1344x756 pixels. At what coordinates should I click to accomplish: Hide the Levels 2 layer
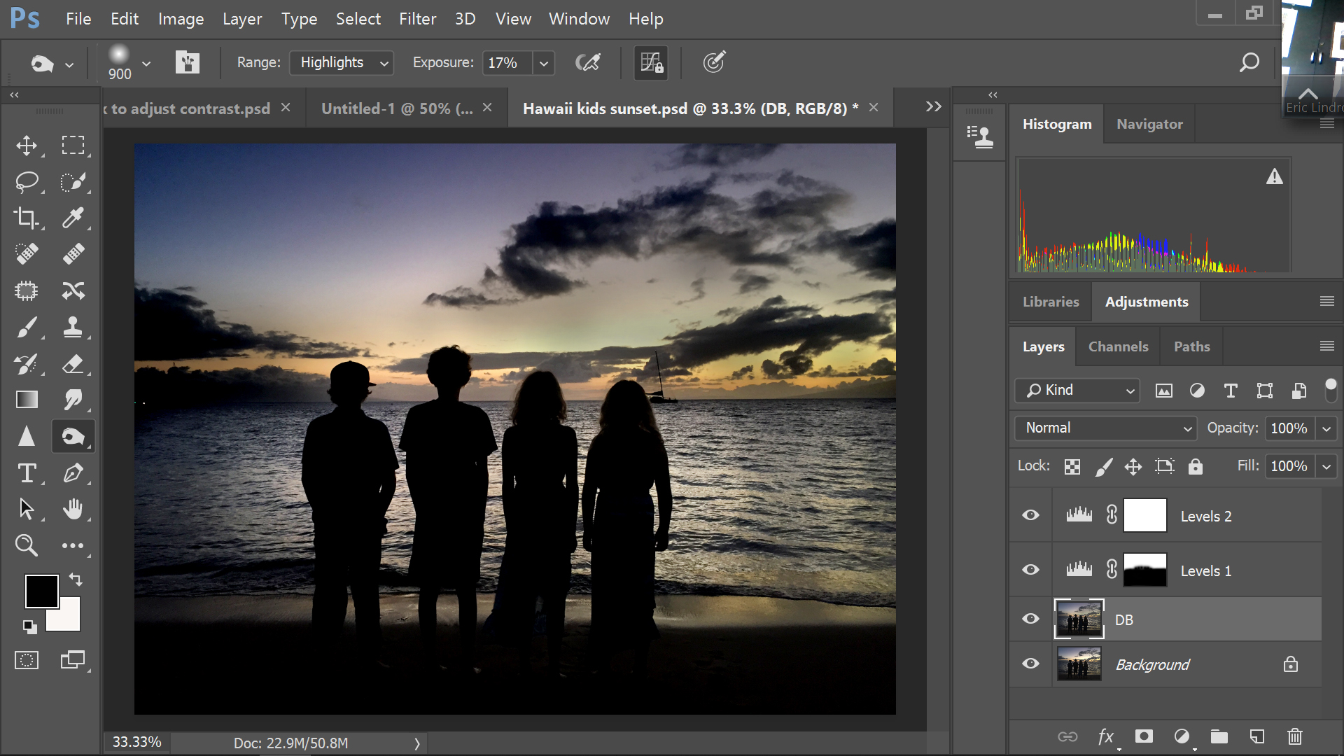(1030, 515)
